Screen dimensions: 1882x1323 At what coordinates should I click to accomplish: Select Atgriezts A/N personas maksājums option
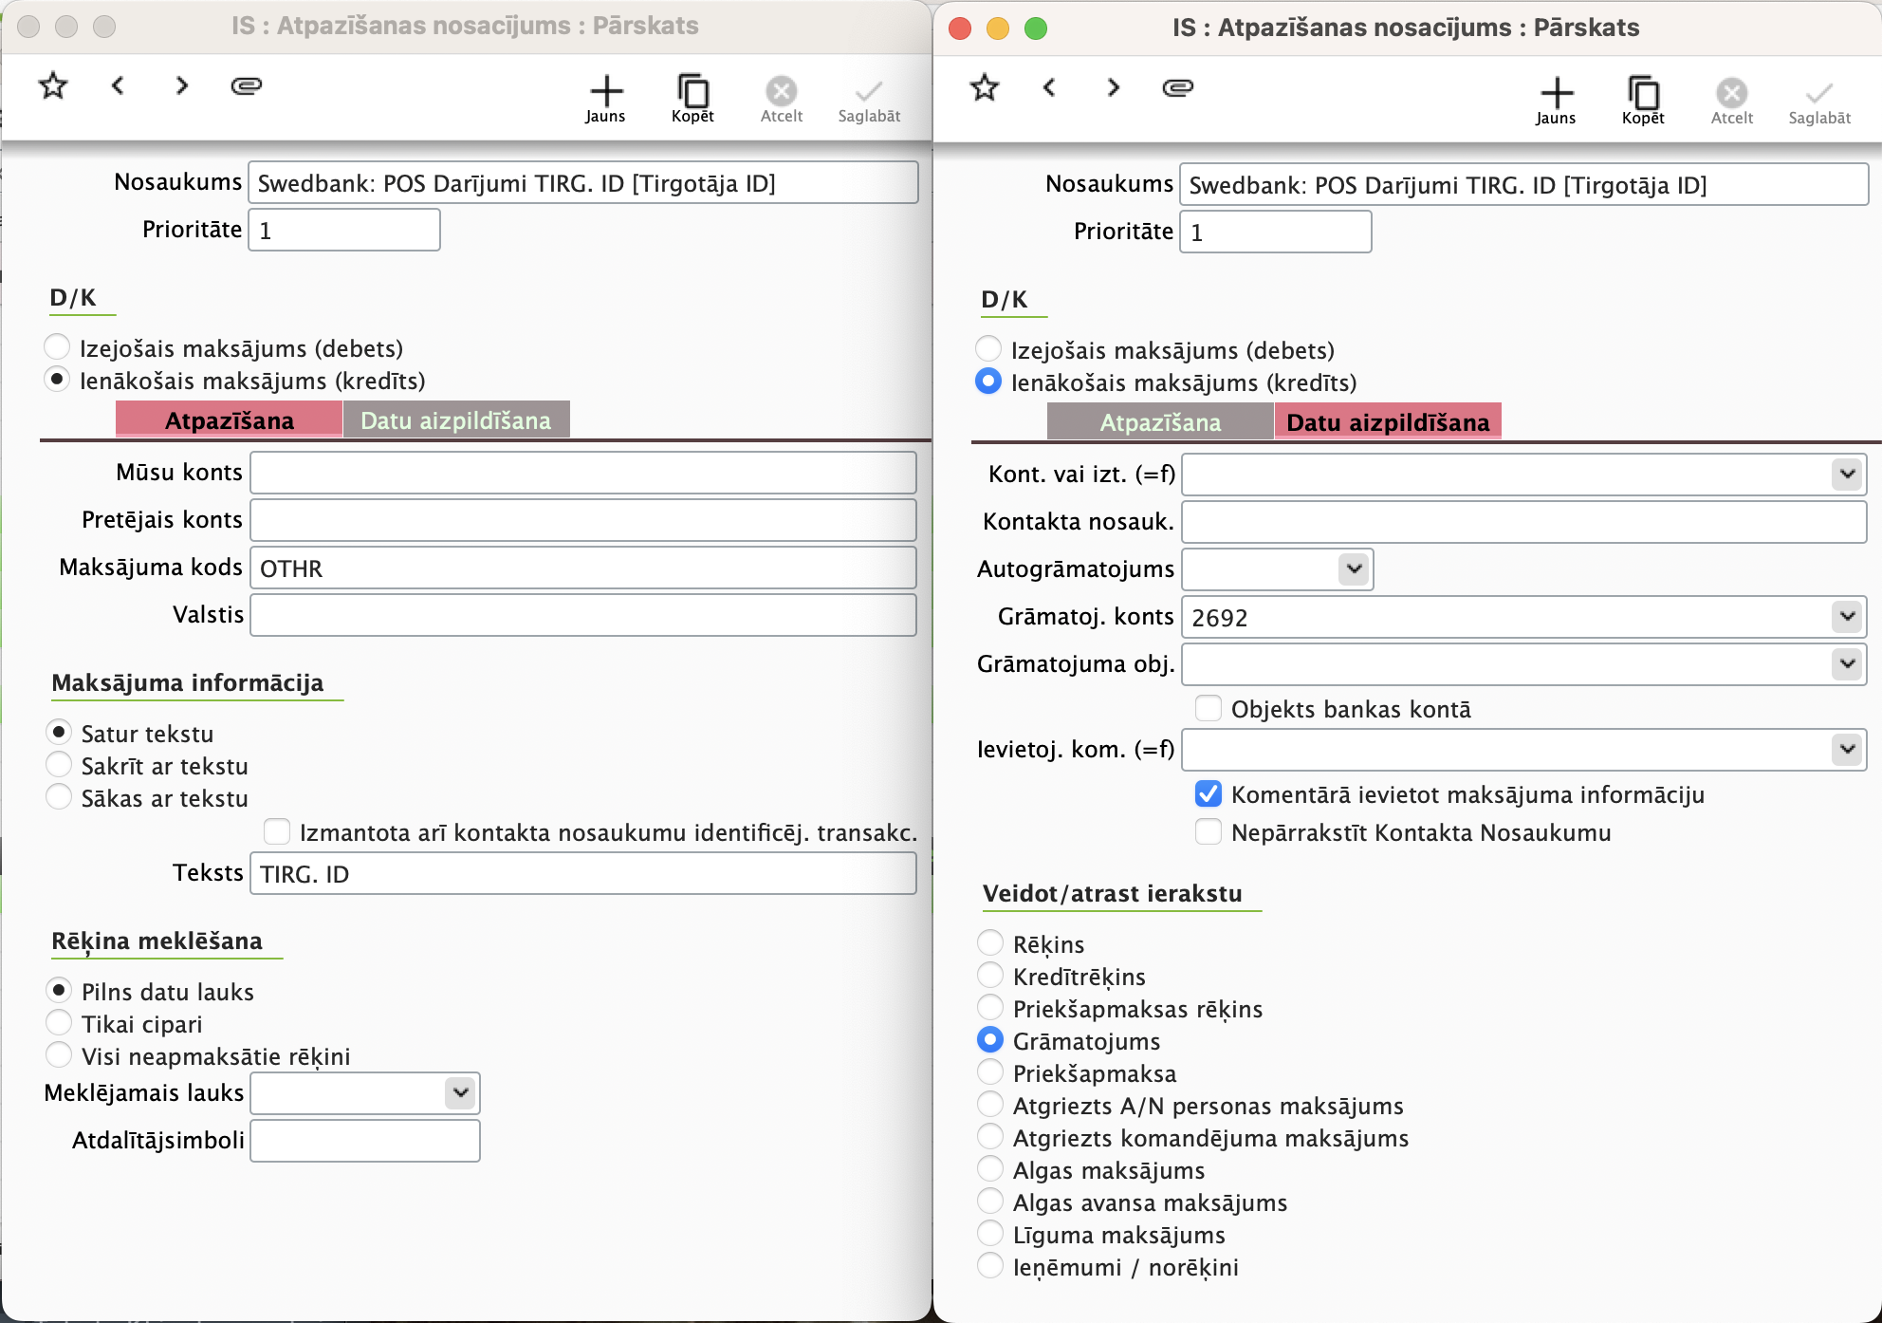click(990, 1105)
